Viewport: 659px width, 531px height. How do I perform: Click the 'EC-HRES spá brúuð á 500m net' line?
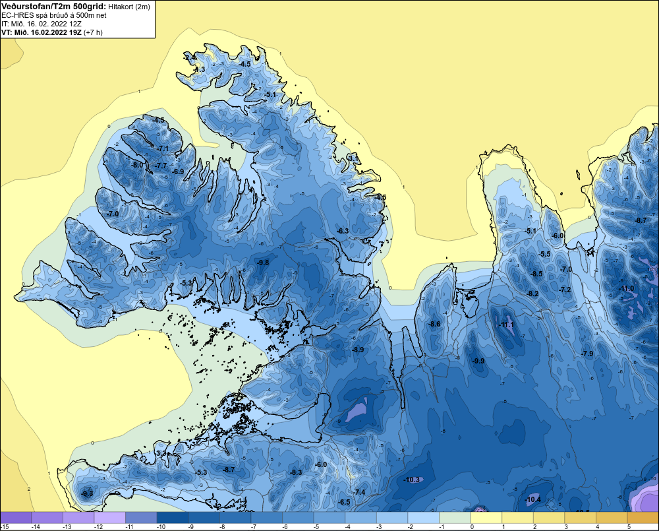click(54, 15)
